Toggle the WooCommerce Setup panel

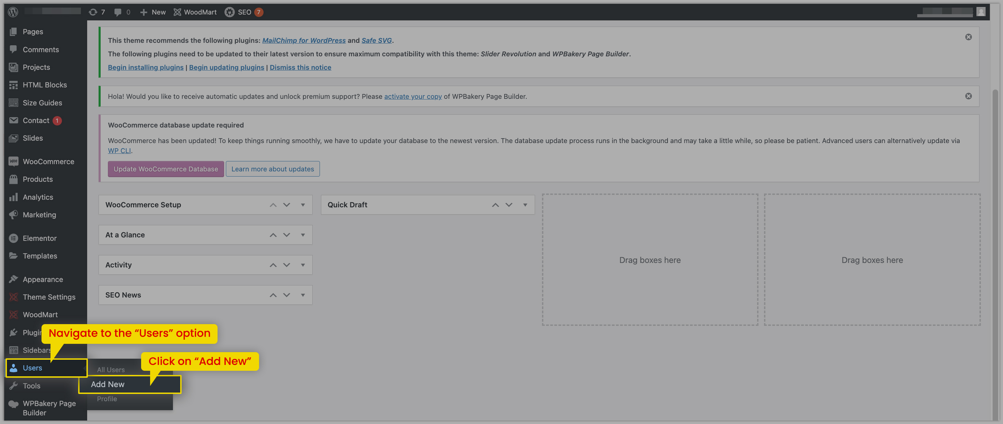(303, 205)
